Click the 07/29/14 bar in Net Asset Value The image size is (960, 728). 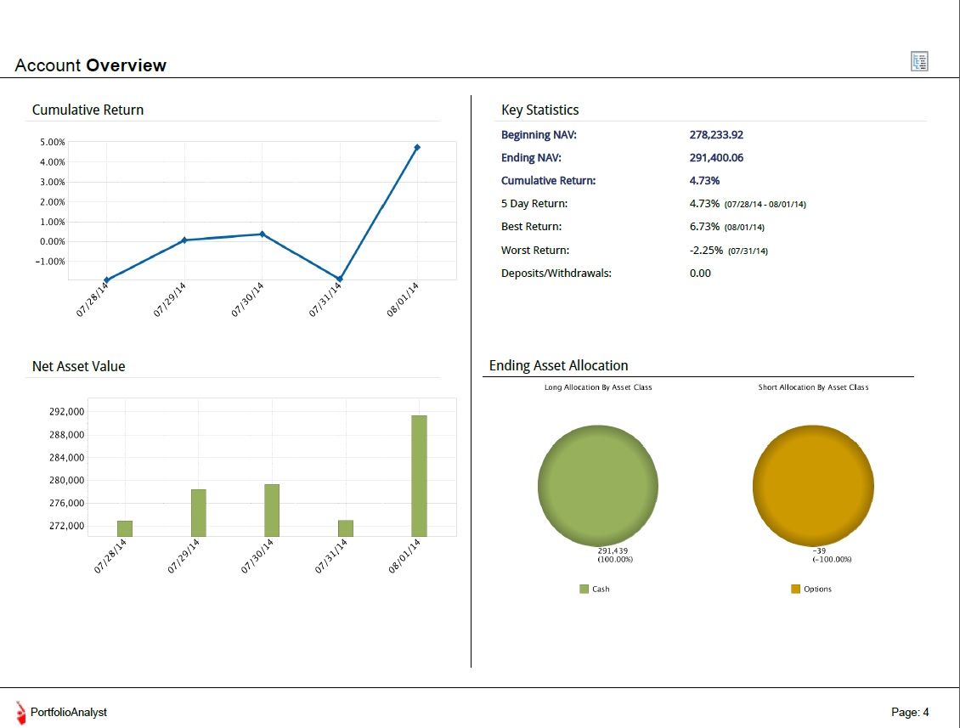pyautogui.click(x=198, y=513)
